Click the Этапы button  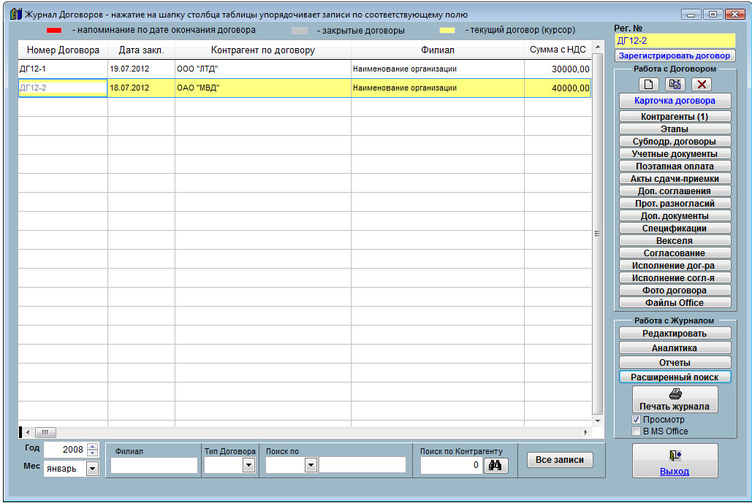(675, 129)
